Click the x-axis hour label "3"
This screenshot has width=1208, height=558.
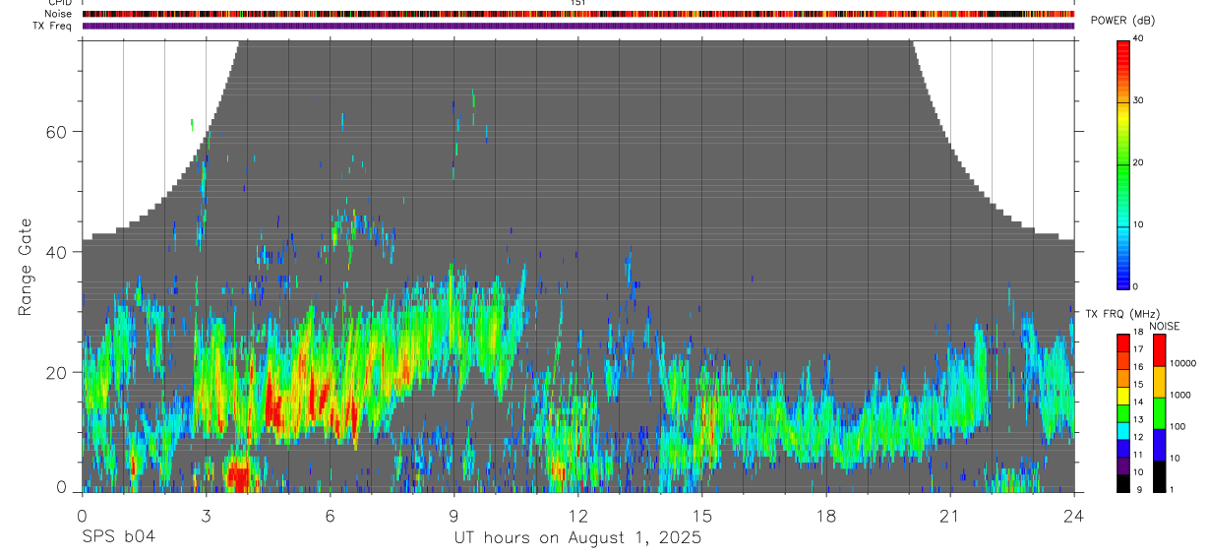(x=207, y=515)
